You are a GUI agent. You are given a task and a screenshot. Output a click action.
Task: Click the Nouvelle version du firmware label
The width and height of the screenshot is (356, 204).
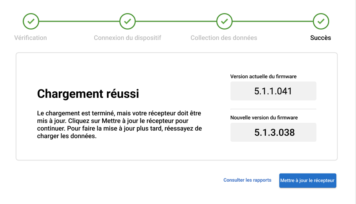click(264, 118)
